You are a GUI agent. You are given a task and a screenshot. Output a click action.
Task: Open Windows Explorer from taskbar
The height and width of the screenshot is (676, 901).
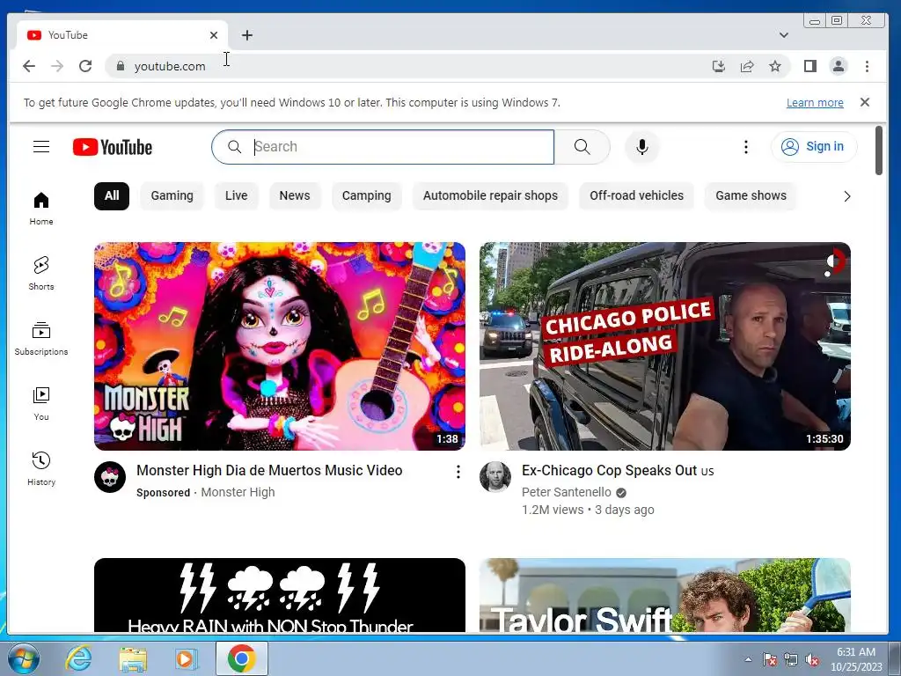point(133,658)
